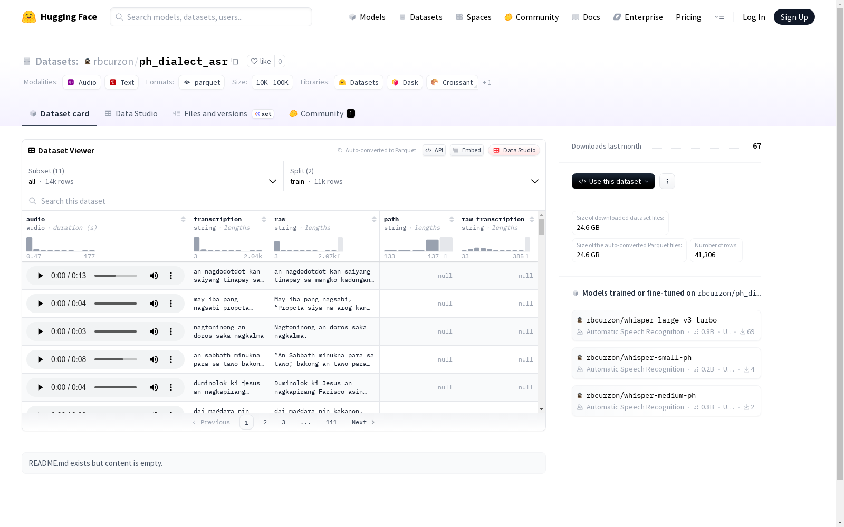
Task: Focus the Search this dataset field
Action: pyautogui.click(x=284, y=201)
